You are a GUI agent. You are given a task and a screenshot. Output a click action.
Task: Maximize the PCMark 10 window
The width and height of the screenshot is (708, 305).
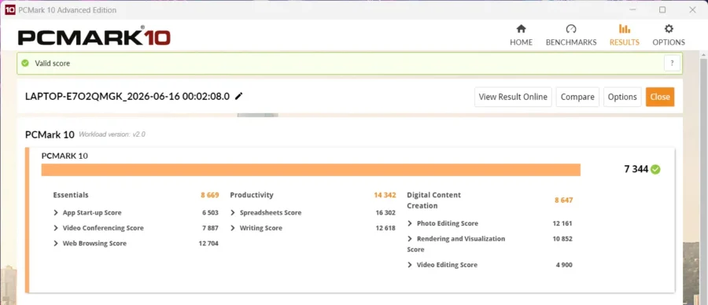[x=662, y=9]
